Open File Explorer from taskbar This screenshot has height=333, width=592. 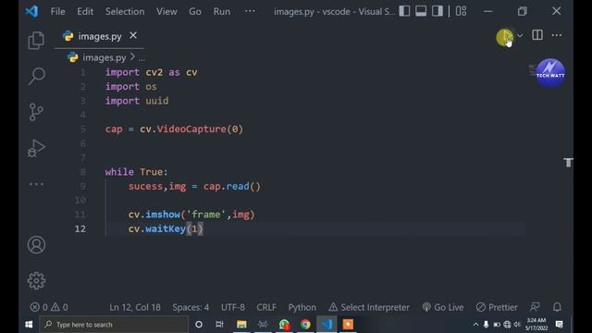click(241, 325)
